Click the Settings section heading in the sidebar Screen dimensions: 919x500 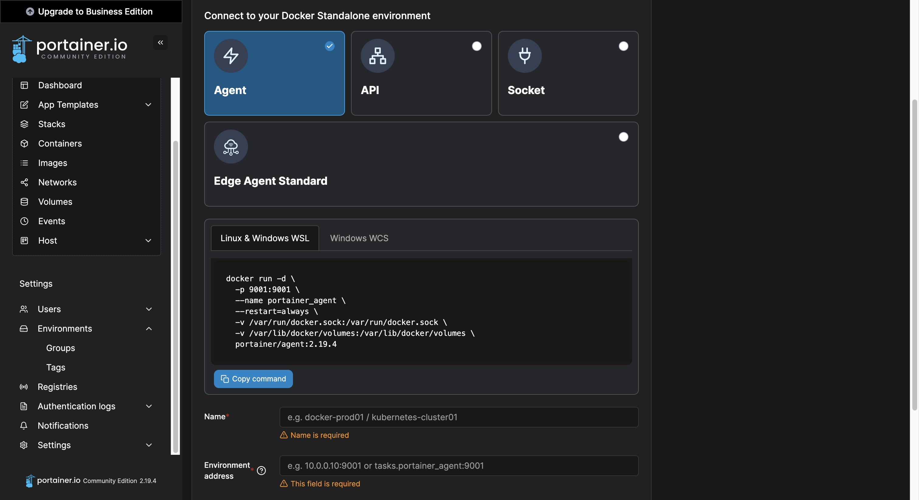(36, 284)
